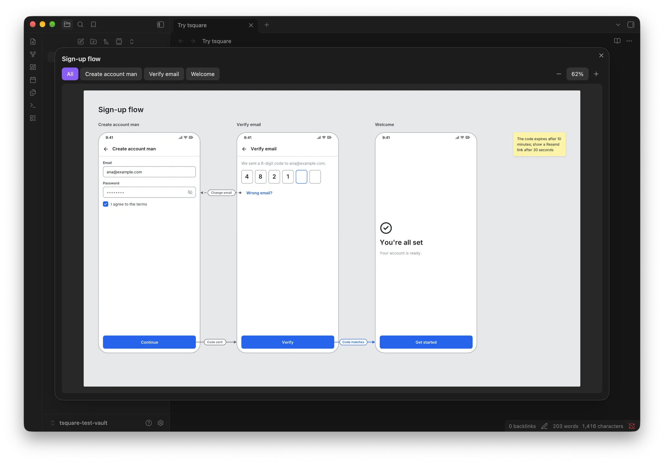Navigate back arrow in note header

click(181, 41)
